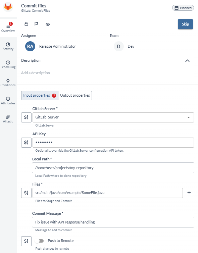198x253 pixels.
Task: Click variable ${ button for GitLab Server
Action: pos(26,117)
